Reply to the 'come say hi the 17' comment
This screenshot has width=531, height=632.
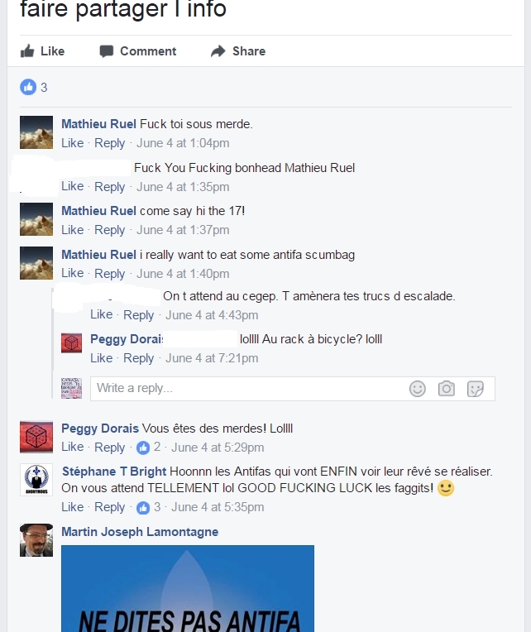109,230
